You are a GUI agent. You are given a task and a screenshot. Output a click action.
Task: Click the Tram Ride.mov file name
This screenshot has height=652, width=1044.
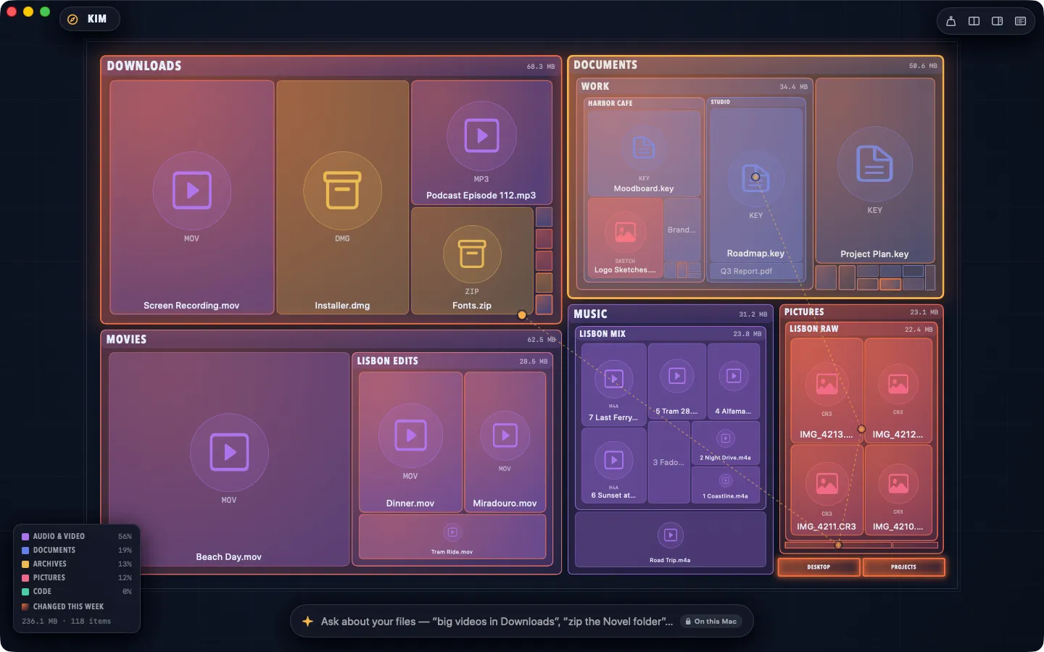(452, 552)
